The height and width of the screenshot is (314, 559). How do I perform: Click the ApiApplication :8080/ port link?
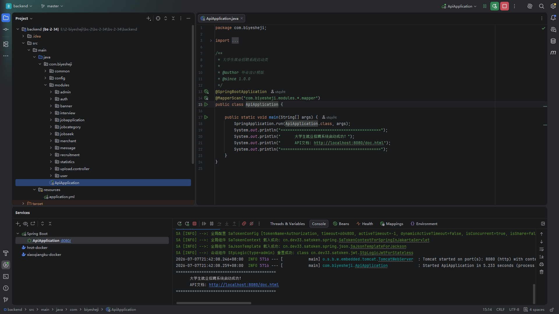(66, 240)
